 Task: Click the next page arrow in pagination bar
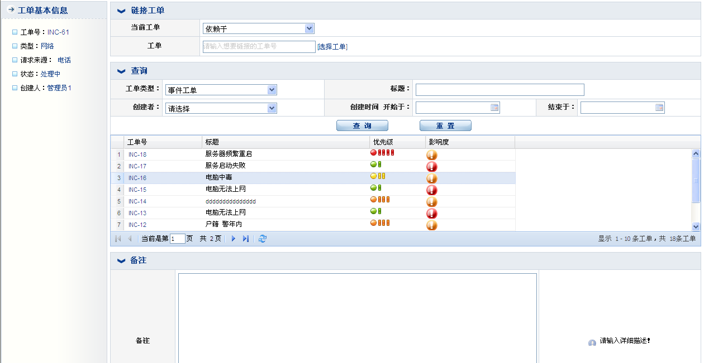pos(234,239)
